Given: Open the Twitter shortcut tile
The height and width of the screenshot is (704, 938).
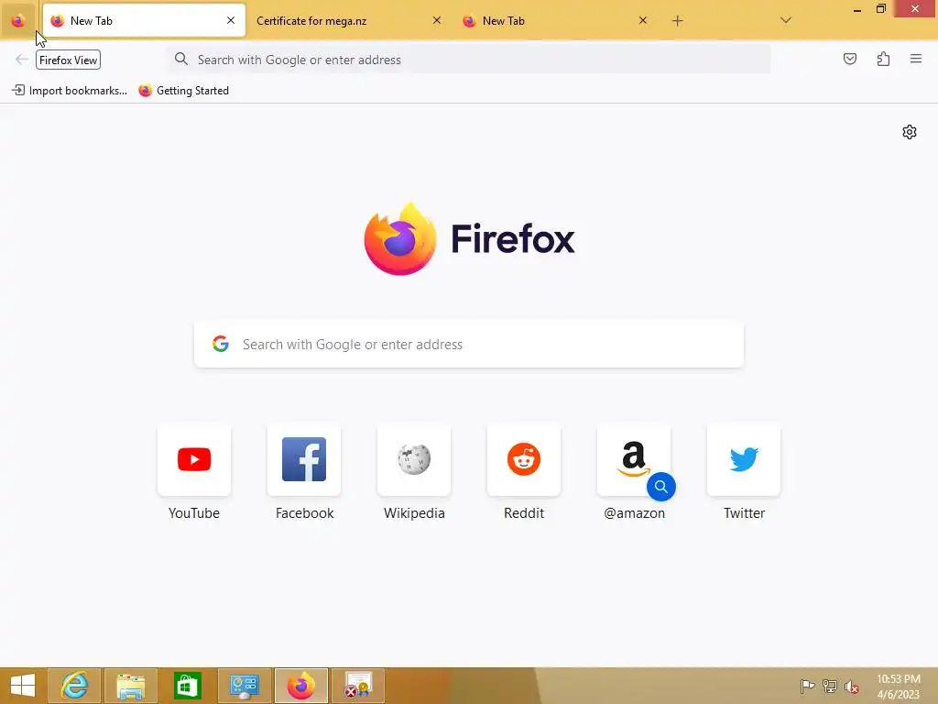Looking at the screenshot, I should tap(744, 459).
